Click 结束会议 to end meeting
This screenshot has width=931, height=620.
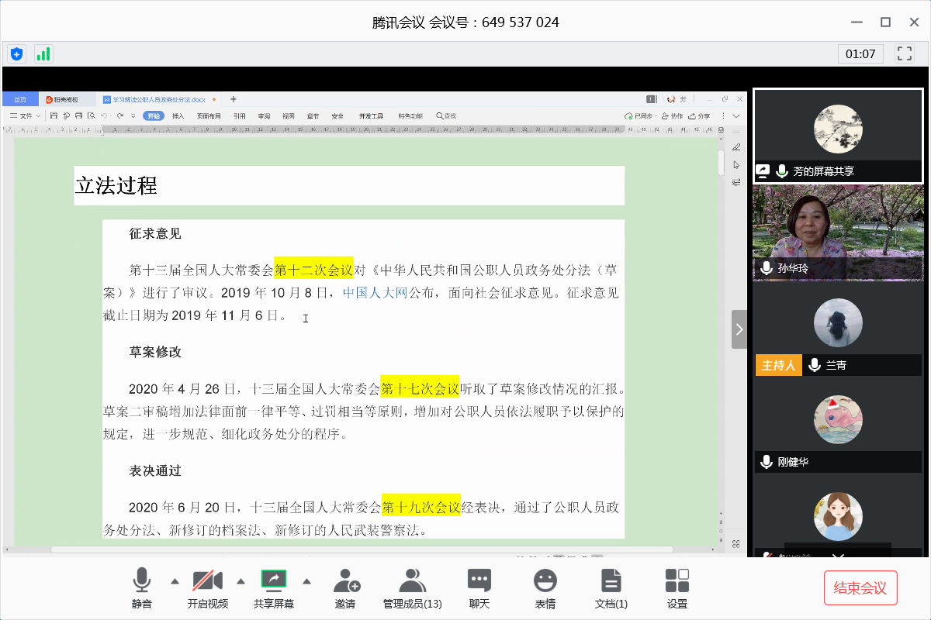coord(860,588)
